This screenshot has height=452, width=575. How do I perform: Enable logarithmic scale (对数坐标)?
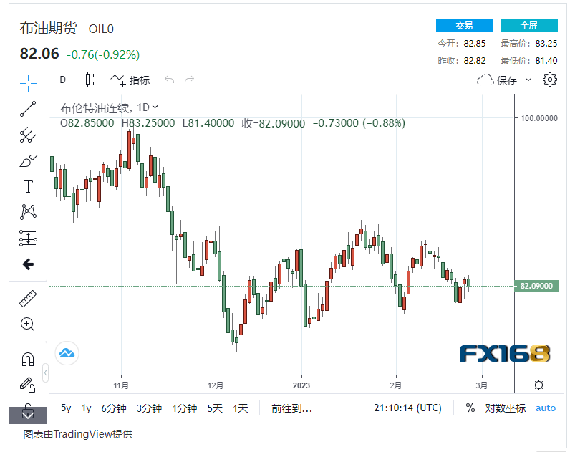(x=505, y=408)
